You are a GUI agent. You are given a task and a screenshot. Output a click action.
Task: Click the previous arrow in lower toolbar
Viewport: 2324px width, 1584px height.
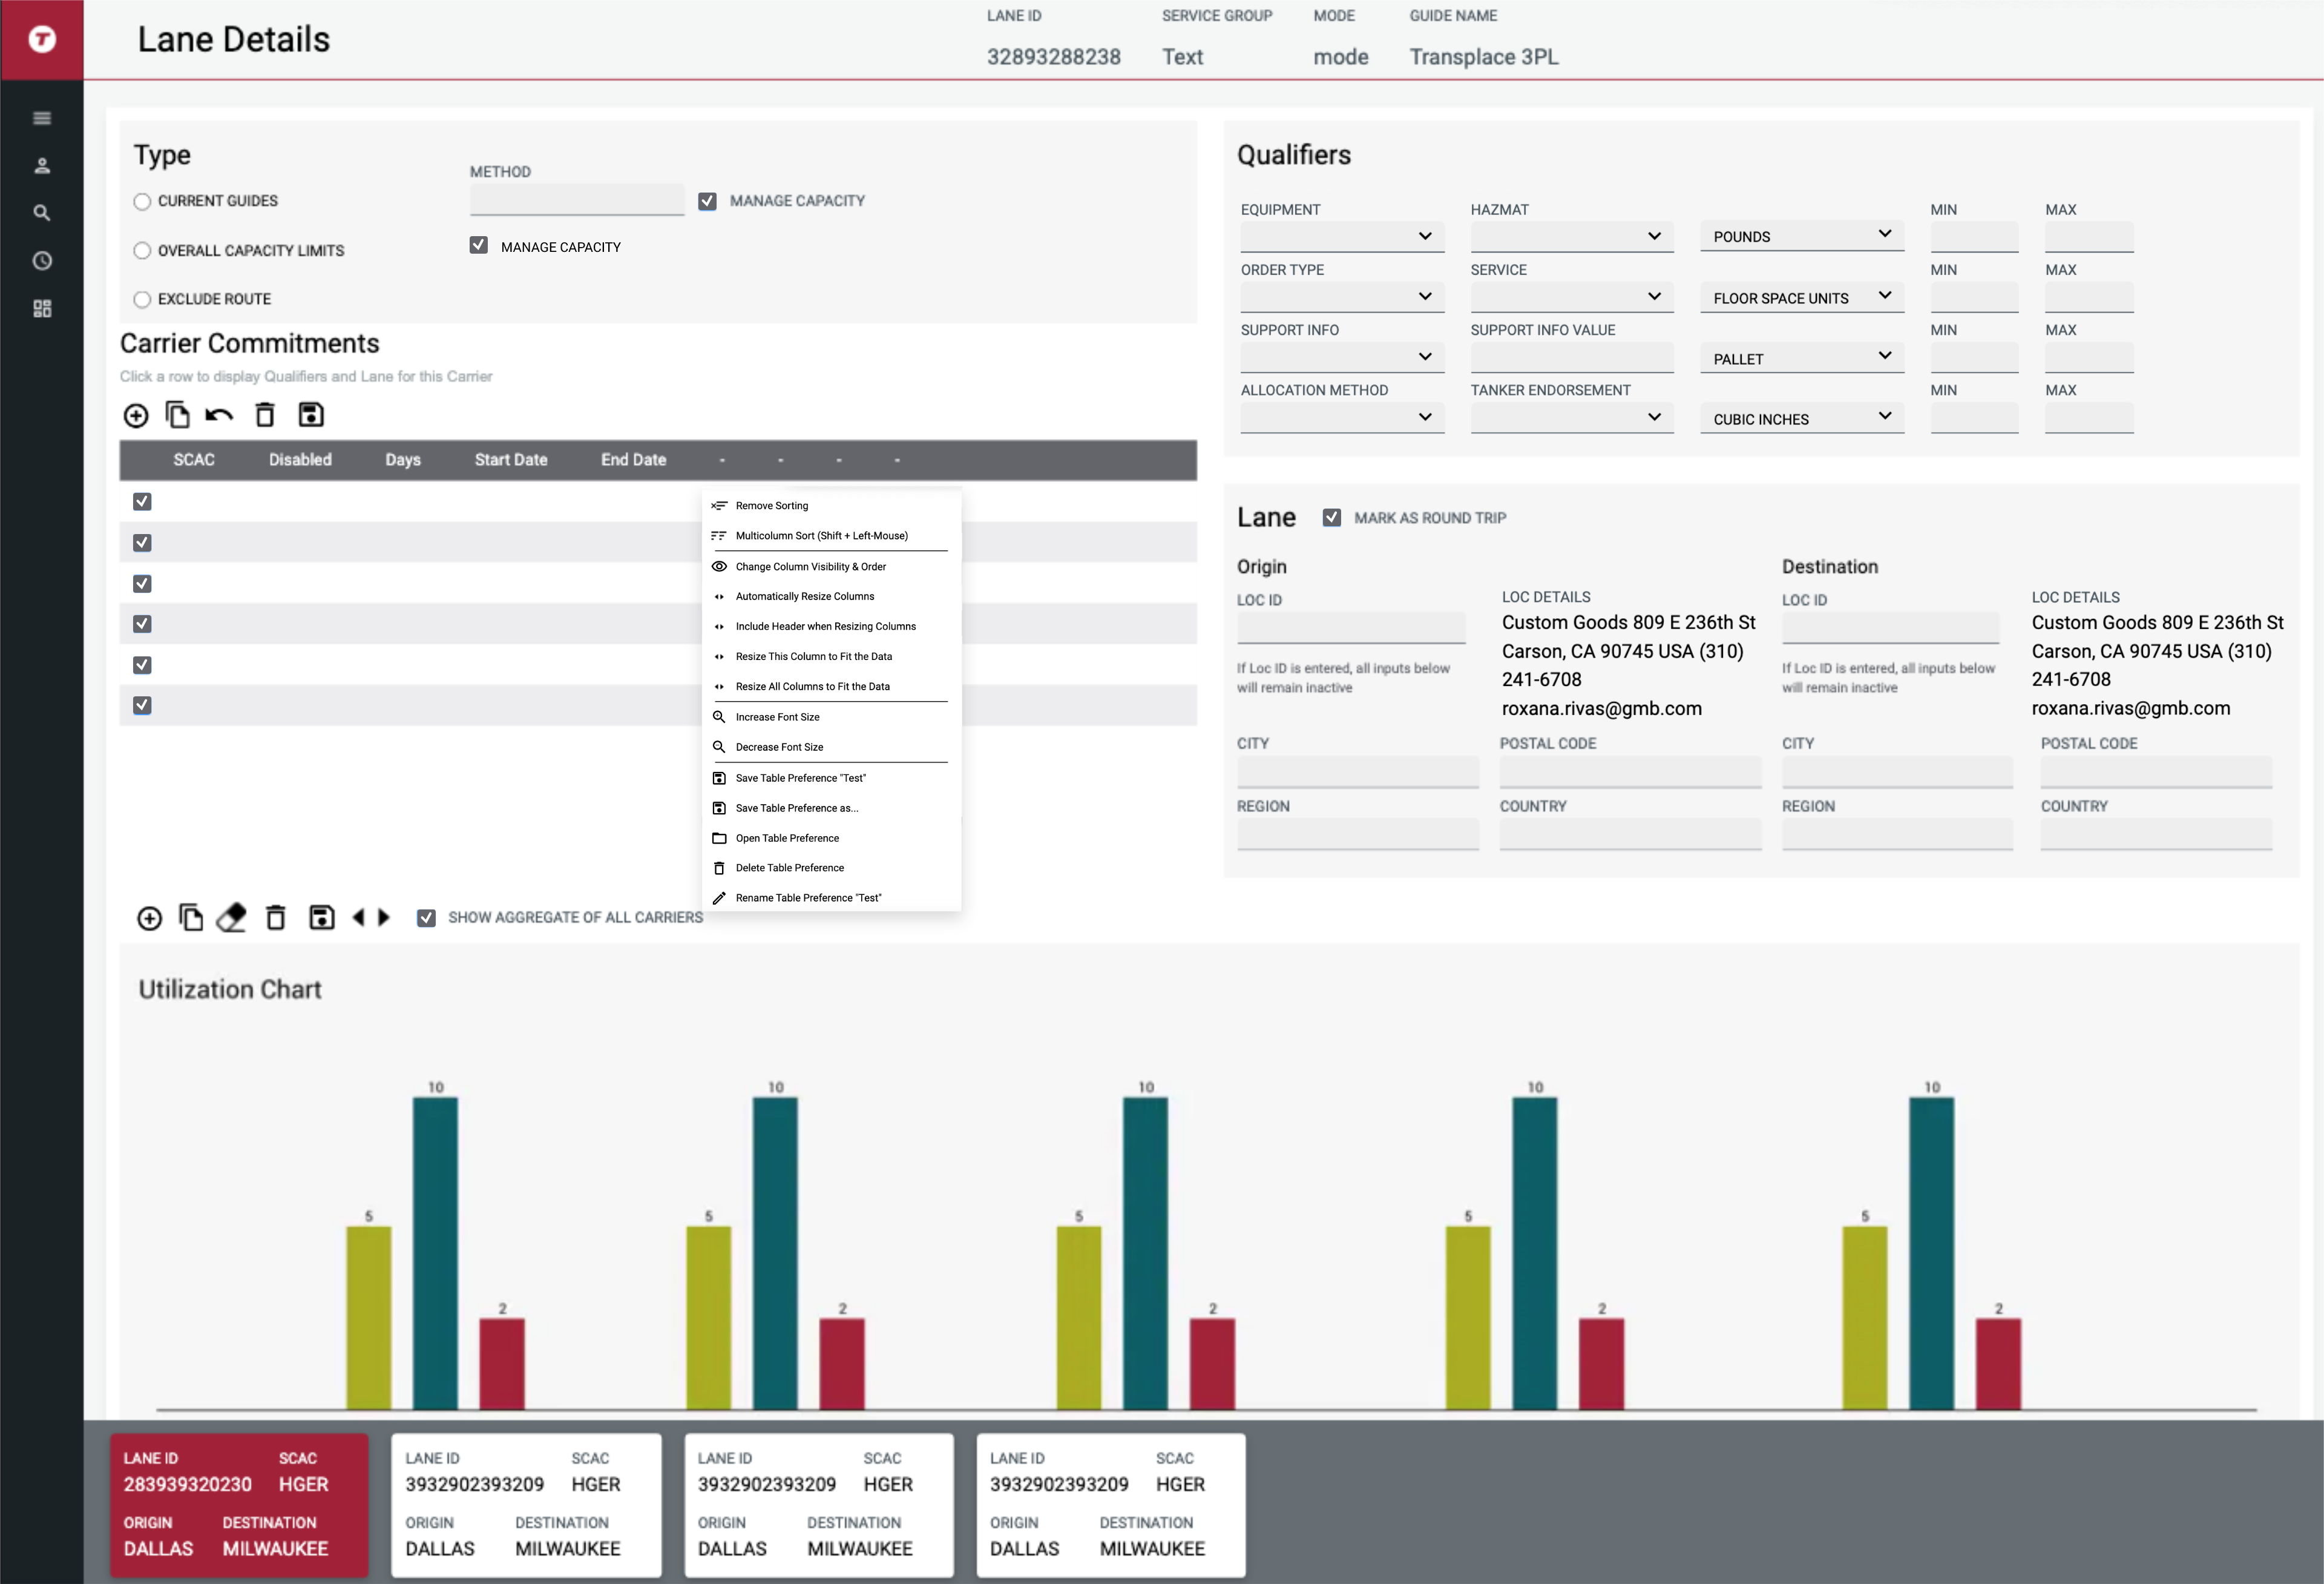(359, 917)
